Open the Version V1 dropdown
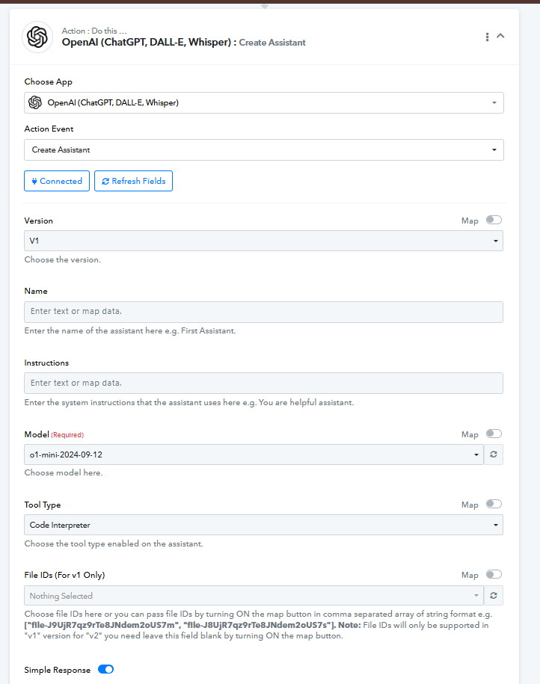Viewport: 540px width, 684px height. tap(263, 241)
